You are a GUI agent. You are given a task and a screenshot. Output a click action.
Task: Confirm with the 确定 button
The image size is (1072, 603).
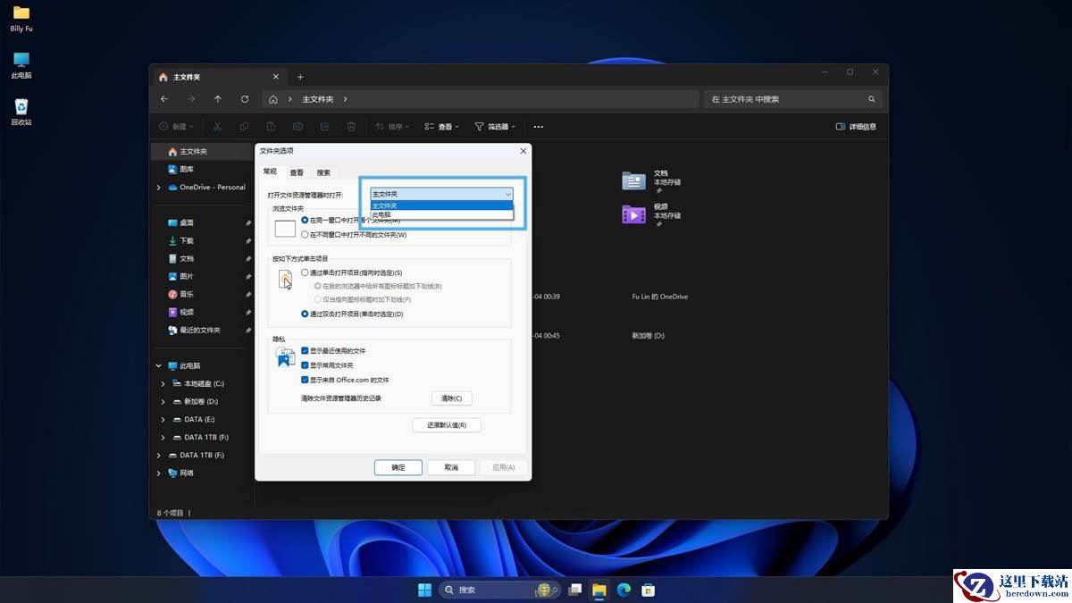[398, 467]
